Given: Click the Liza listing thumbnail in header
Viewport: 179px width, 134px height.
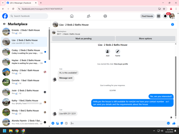Looking at the screenshot, I should coord(55,25).
